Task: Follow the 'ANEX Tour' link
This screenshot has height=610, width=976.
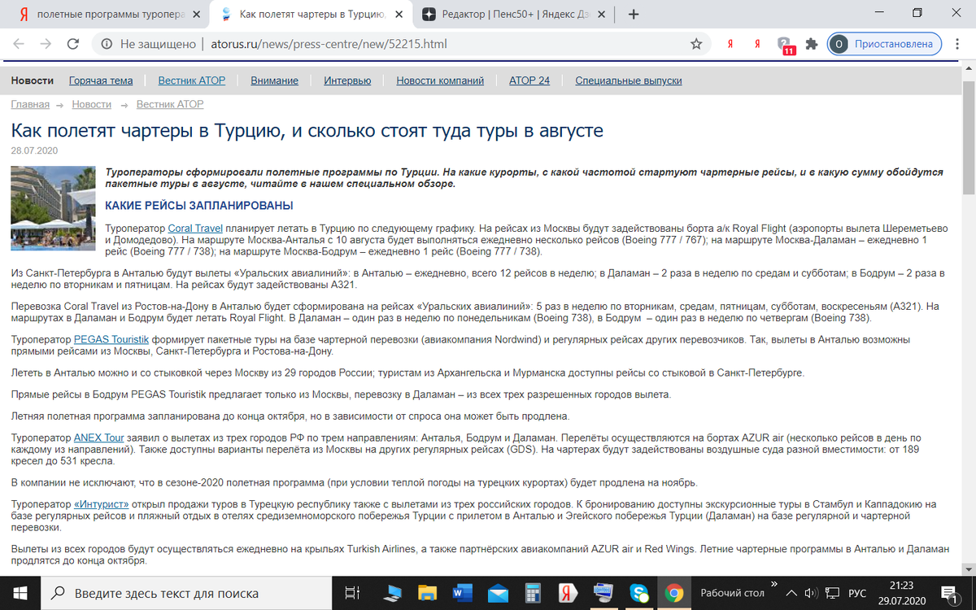Action: pyautogui.click(x=98, y=437)
